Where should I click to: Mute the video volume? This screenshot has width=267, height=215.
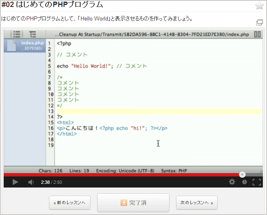31,182
